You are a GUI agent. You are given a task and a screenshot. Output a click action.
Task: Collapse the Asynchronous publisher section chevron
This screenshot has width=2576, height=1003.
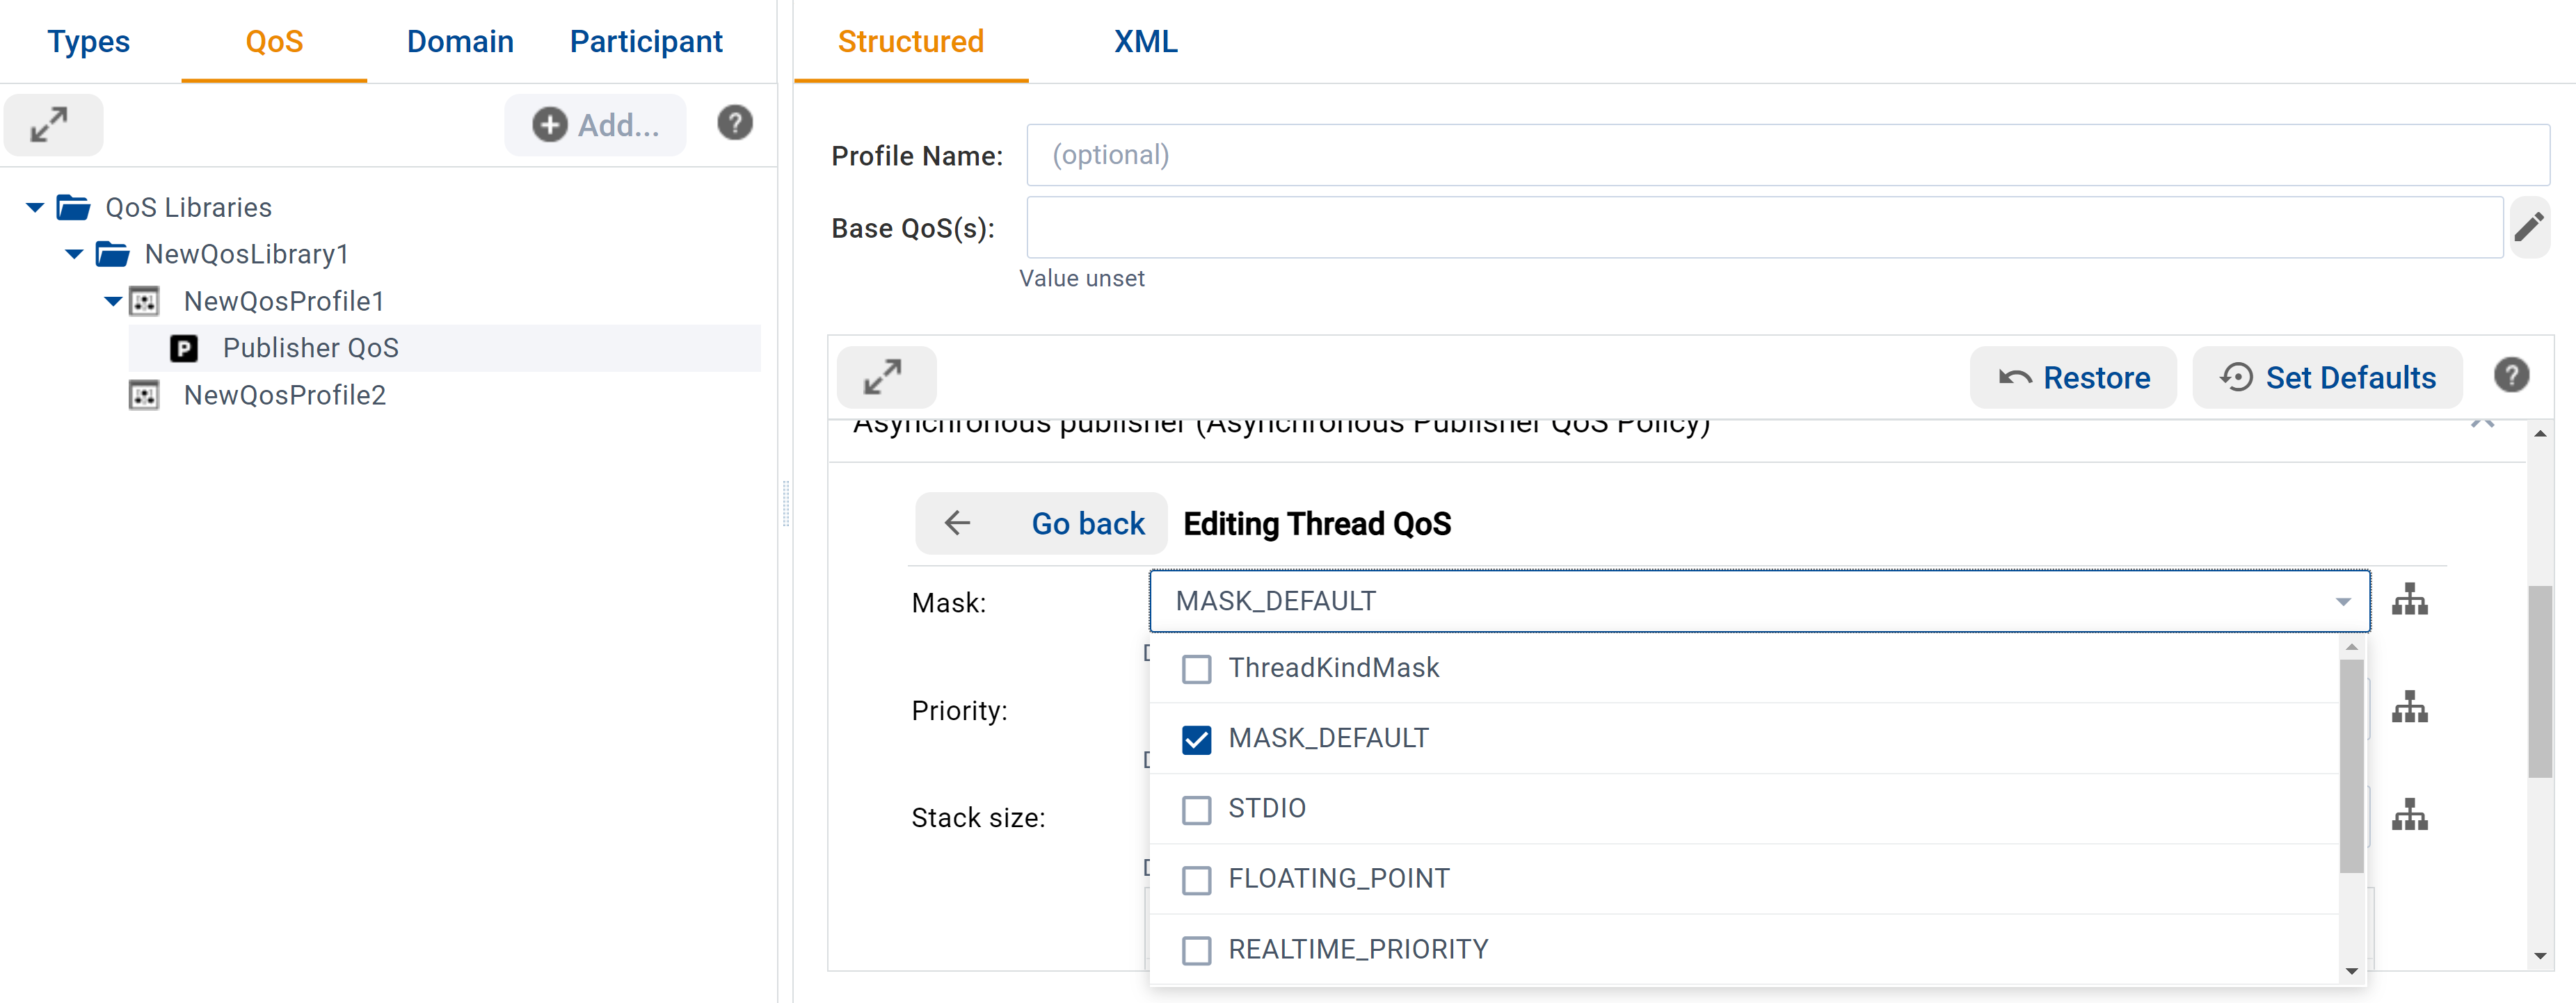point(2483,423)
